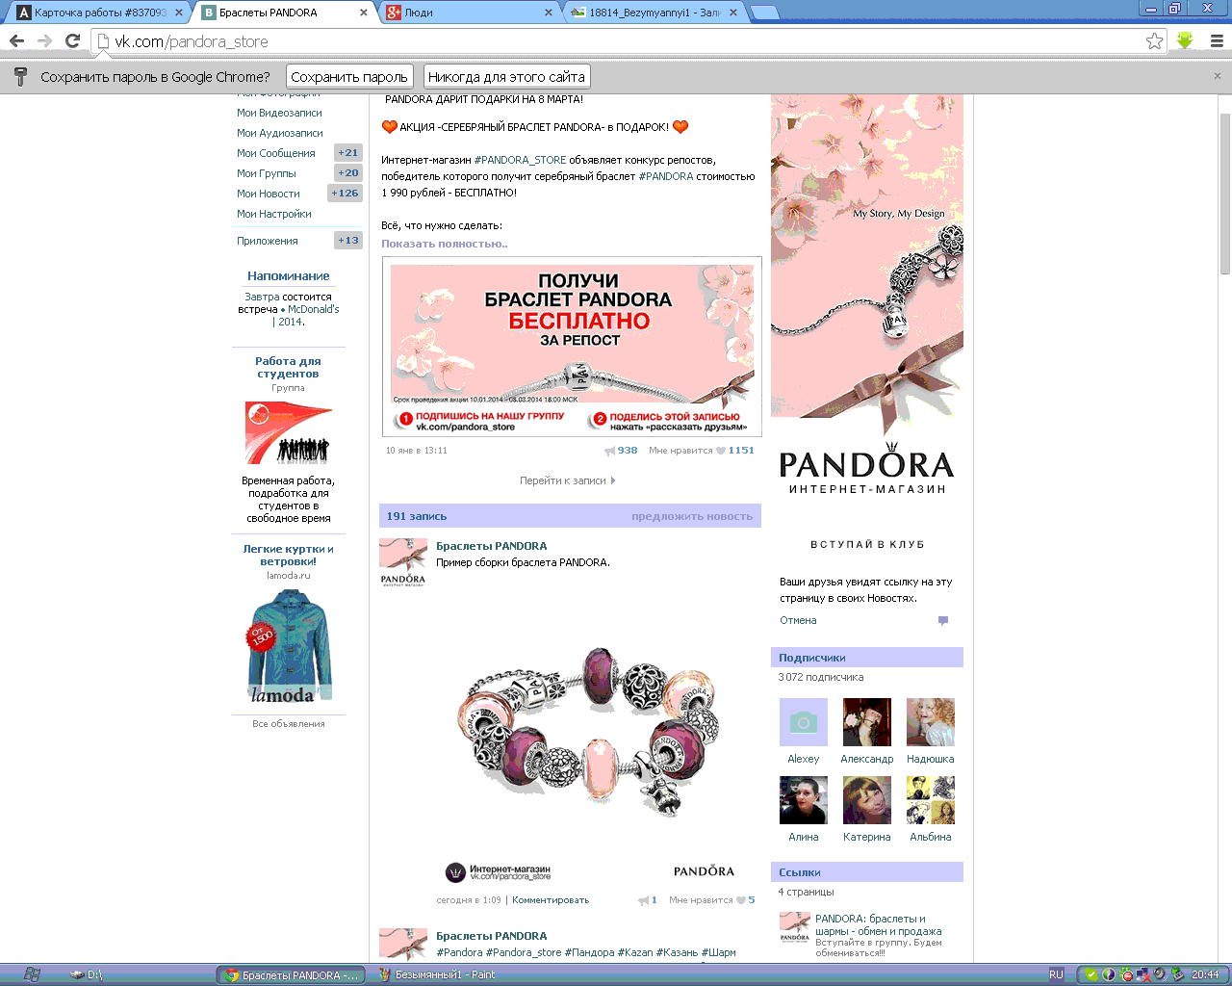The width and height of the screenshot is (1232, 986).
Task: Open McDonald's 2014 reminder link
Action: click(306, 316)
